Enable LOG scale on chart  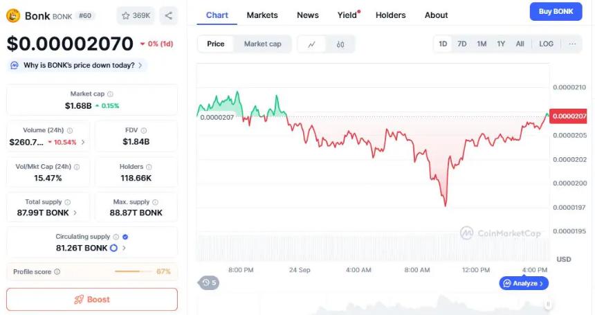coord(546,44)
